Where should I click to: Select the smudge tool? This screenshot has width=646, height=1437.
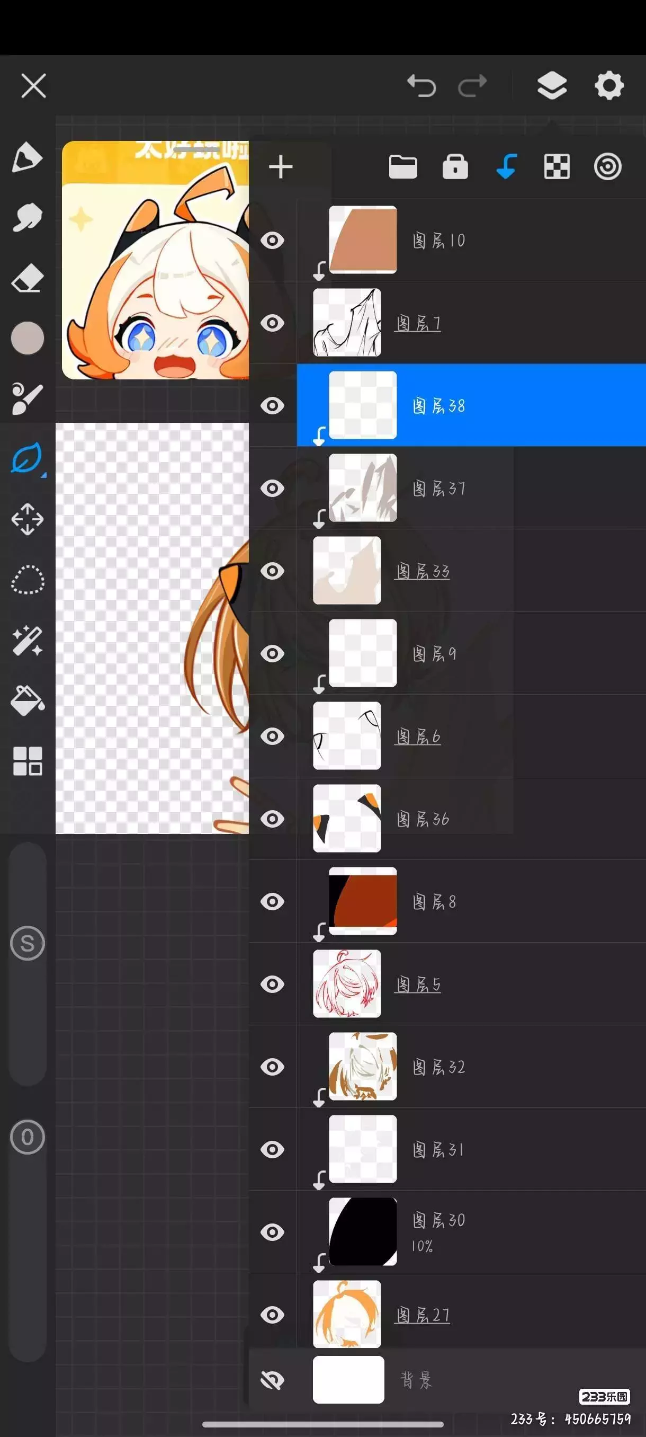[27, 217]
